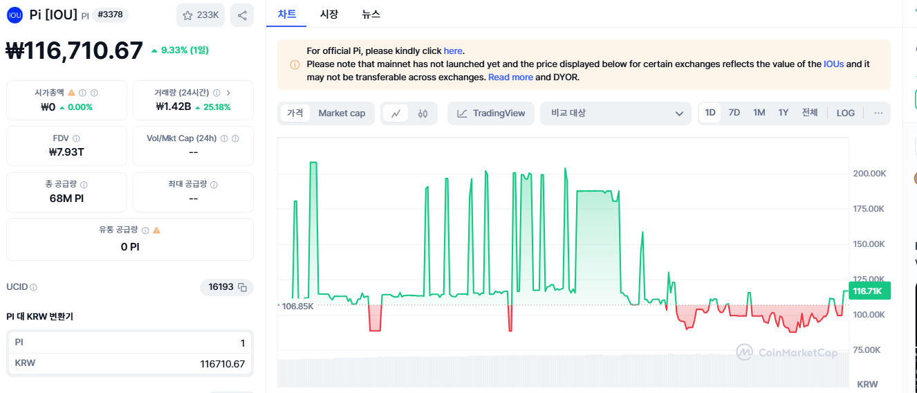Click info icon next to 총 공급량

click(x=84, y=185)
